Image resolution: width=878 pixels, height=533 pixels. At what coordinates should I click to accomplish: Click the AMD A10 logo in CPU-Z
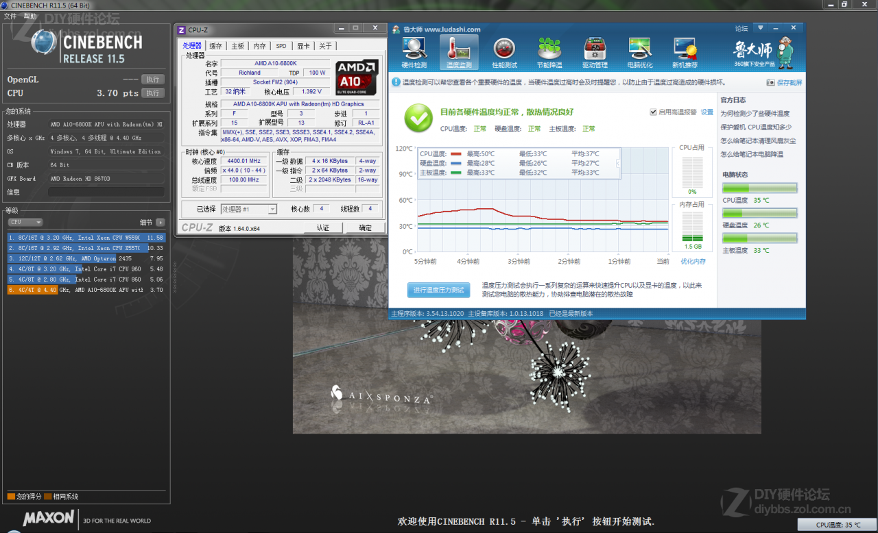pyautogui.click(x=357, y=77)
